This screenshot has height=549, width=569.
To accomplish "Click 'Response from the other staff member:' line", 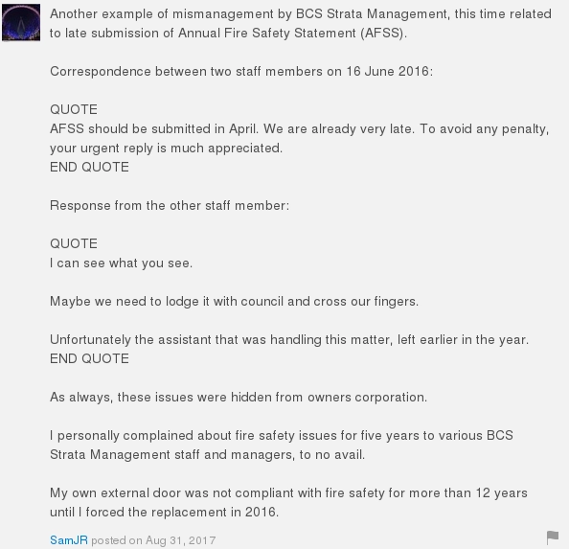I will (170, 205).
